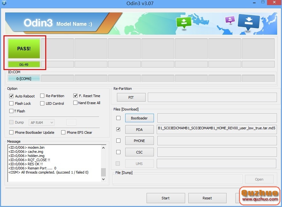Click the CSC file path field

[217, 152]
